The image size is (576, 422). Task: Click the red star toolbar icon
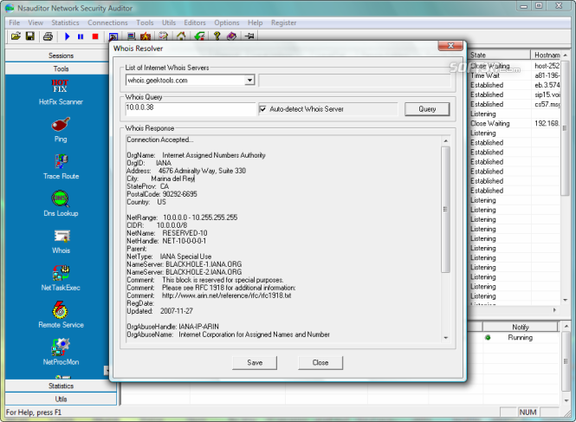[x=146, y=36]
